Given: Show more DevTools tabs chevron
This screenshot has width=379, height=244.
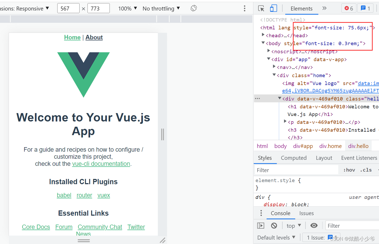Looking at the screenshot, I should (x=324, y=8).
